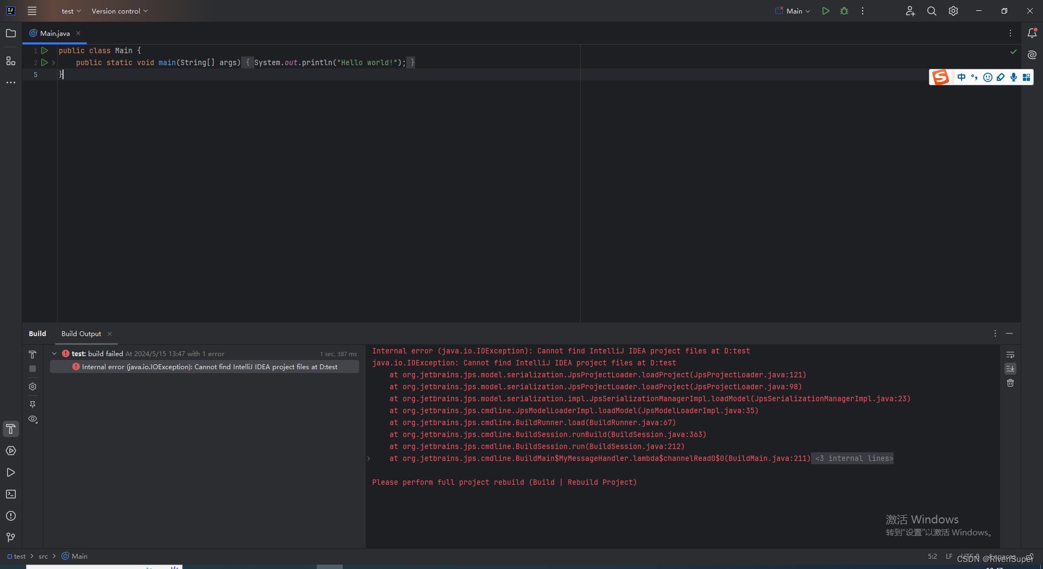Click the green inspections checkmark
Screen dimensions: 1043x569
pyautogui.click(x=1013, y=52)
